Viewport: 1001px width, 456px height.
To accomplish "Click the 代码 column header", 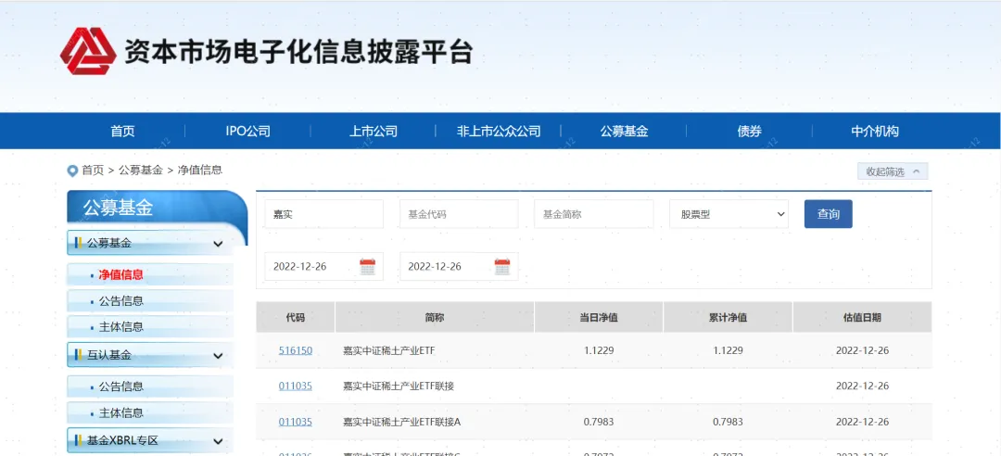I will (296, 317).
